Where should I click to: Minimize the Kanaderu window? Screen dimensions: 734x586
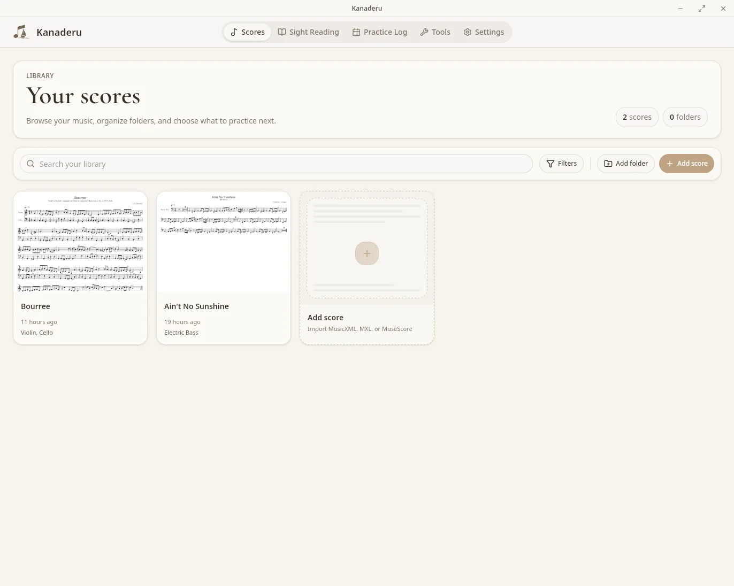[681, 9]
